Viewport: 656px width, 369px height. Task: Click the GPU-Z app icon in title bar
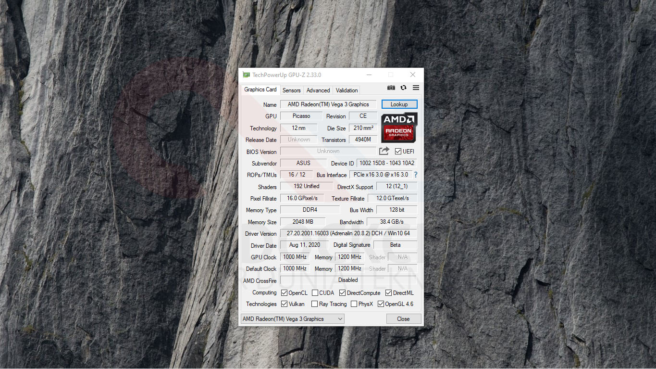(246, 75)
